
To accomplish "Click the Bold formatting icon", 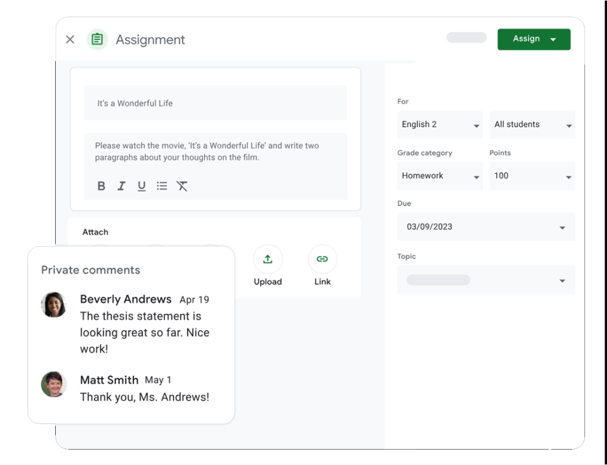I will 101,186.
